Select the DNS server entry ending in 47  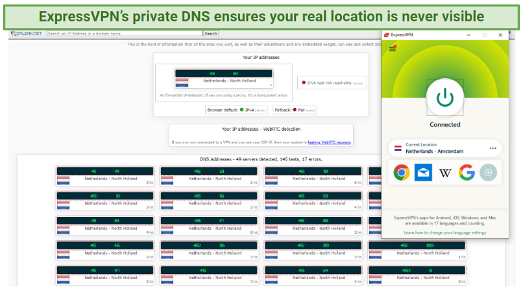point(105,275)
